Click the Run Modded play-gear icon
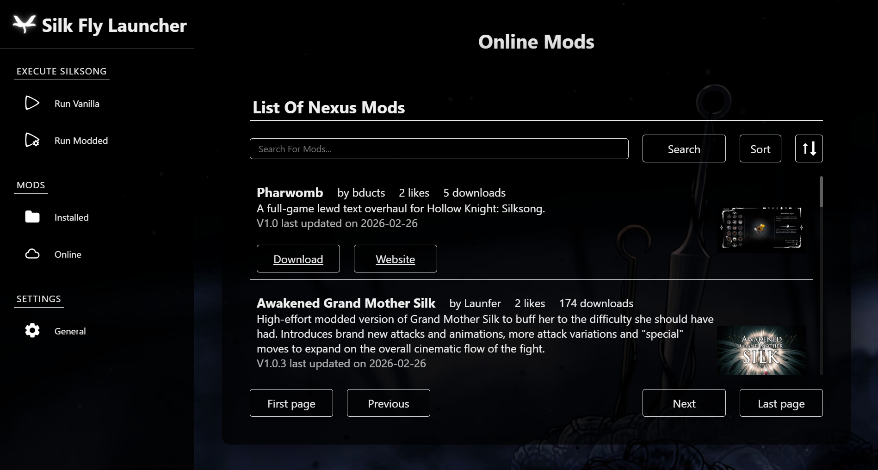The height and width of the screenshot is (470, 878). coord(32,140)
